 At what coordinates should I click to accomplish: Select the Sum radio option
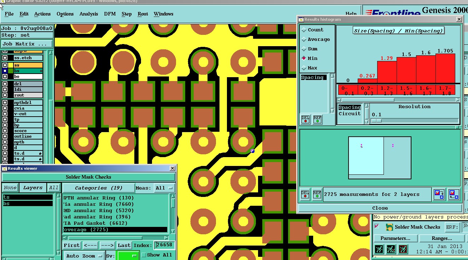coord(304,49)
